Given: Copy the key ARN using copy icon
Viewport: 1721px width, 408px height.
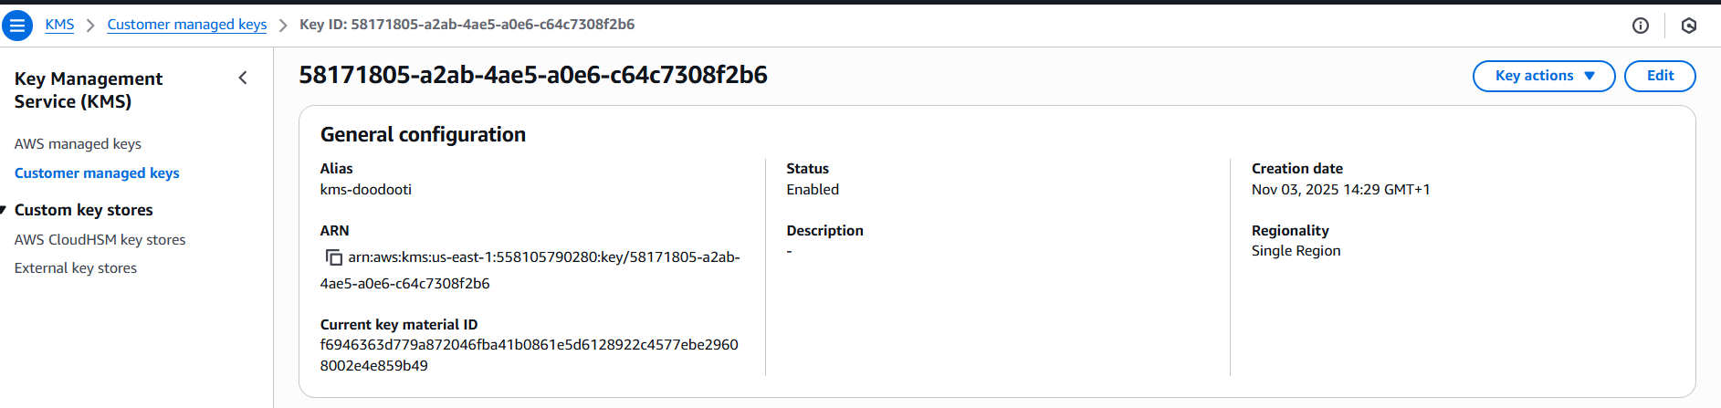Looking at the screenshot, I should (334, 257).
